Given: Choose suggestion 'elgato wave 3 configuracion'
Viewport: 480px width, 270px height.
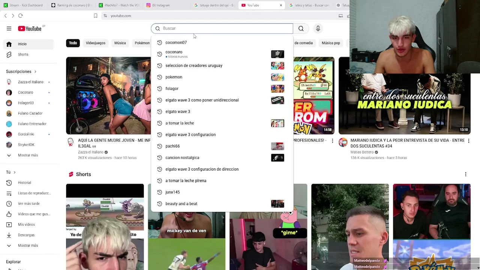Looking at the screenshot, I should pos(222,135).
